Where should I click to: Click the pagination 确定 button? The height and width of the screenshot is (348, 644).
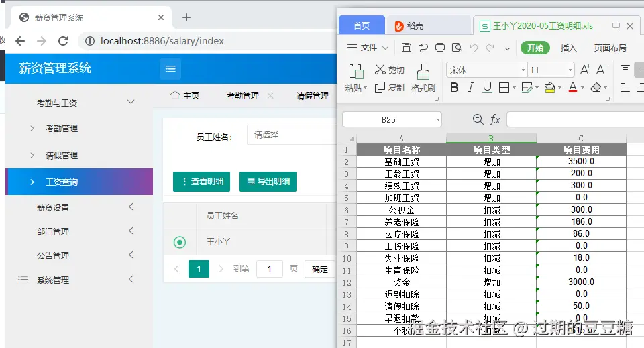click(x=319, y=269)
